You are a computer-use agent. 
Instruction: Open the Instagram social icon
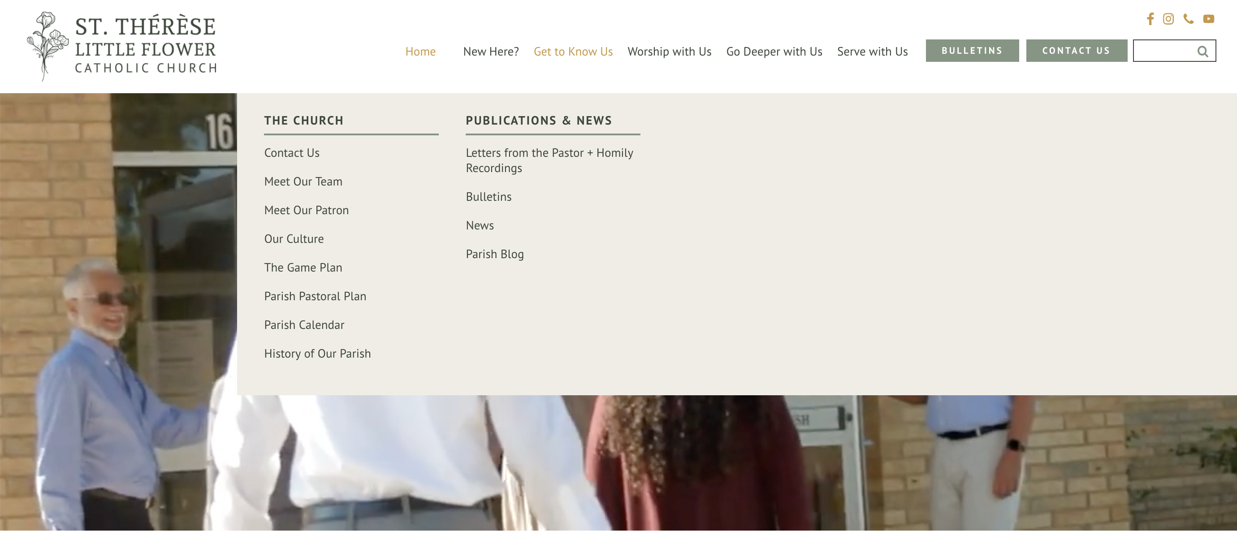point(1168,19)
